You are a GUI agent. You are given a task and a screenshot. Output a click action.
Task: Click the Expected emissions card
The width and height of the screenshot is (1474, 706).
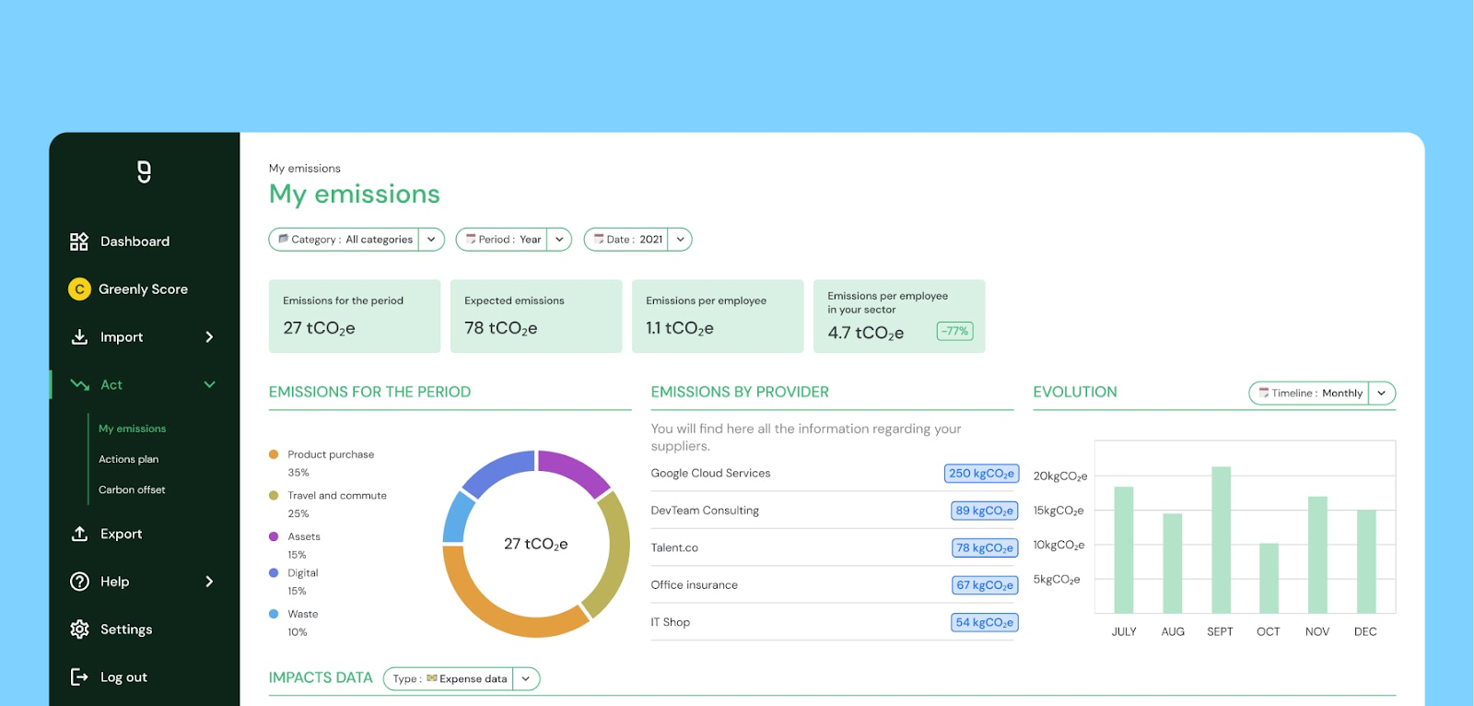[536, 316]
